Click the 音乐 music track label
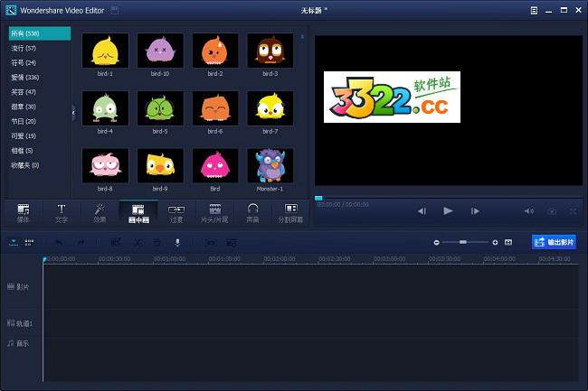The height and width of the screenshot is (391, 588). (x=18, y=343)
